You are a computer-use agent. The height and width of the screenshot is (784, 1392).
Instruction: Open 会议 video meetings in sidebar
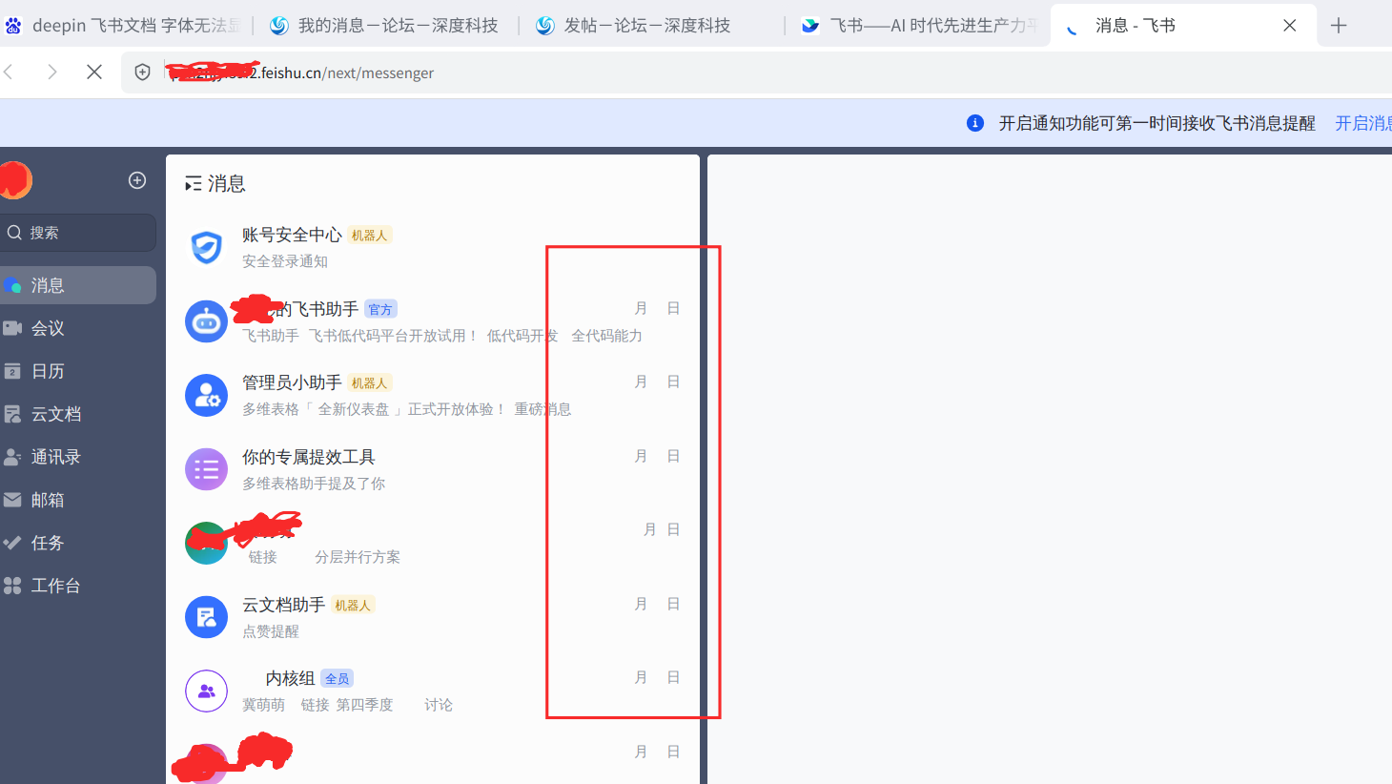[78, 328]
